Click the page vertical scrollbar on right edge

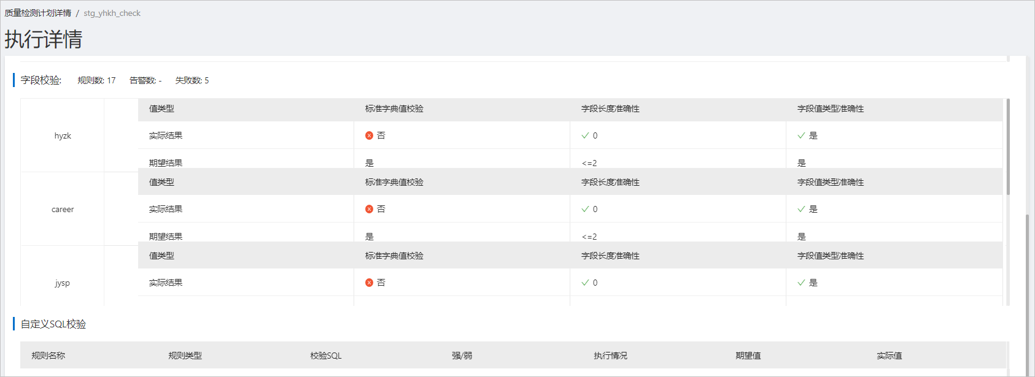click(x=1028, y=294)
